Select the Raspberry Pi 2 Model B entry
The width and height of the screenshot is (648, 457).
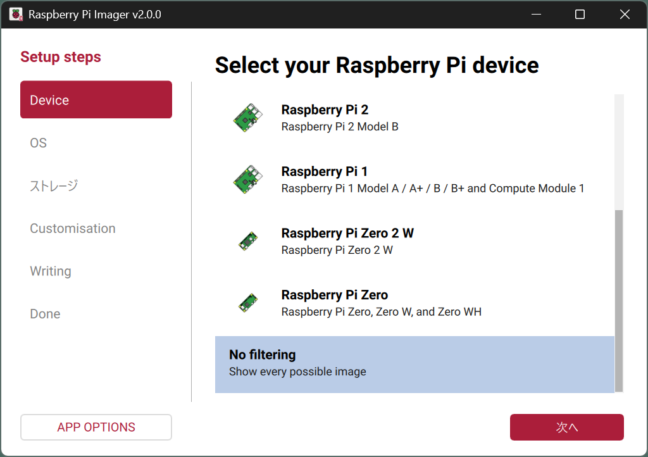[340, 127]
